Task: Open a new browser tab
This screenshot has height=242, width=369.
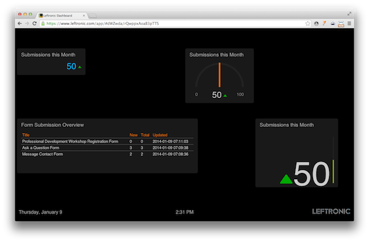Action: (x=93, y=16)
